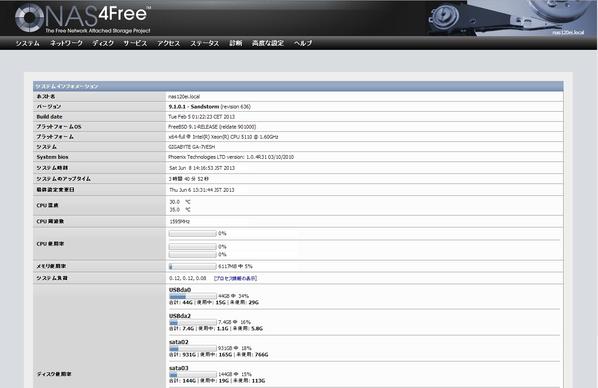Image resolution: width=598 pixels, height=388 pixels.
Task: Click the memory usage progress bar
Action: pyautogui.click(x=193, y=266)
